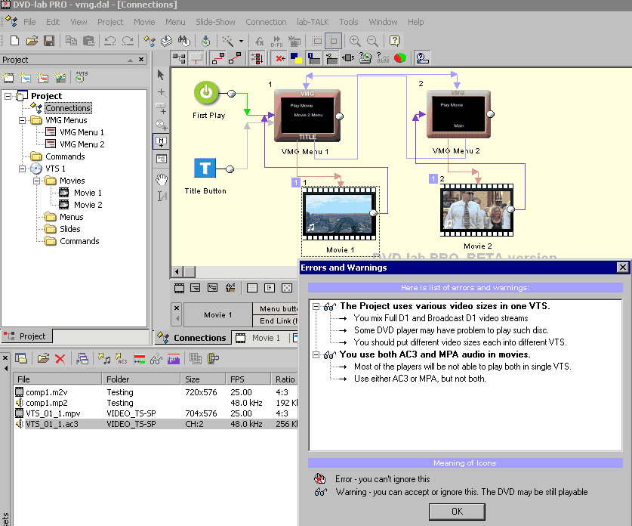Click the AC3 arrow icon in assets toolbar
632x526 pixels.
coord(121,358)
